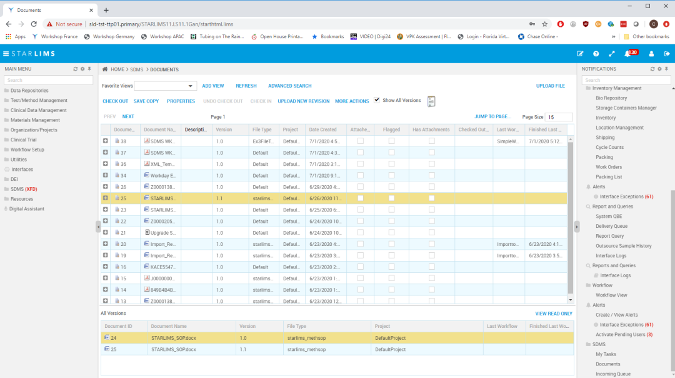Expand SDMS (XFD) menu folder

(21, 189)
